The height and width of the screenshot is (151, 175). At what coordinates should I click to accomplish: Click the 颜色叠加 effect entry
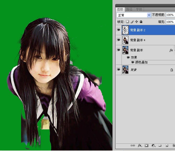141,62
